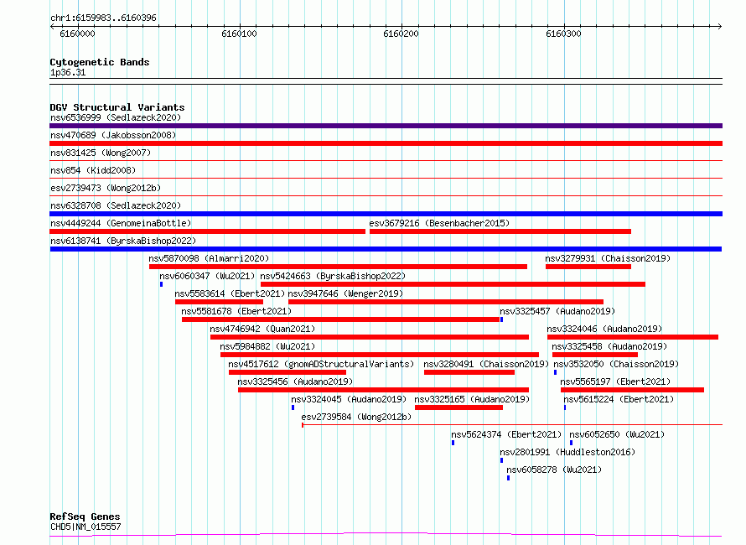Image resolution: width=746 pixels, height=545 pixels.
Task: Select nsv6138741 (ByrskaBishop2022) label
Action: pos(123,241)
